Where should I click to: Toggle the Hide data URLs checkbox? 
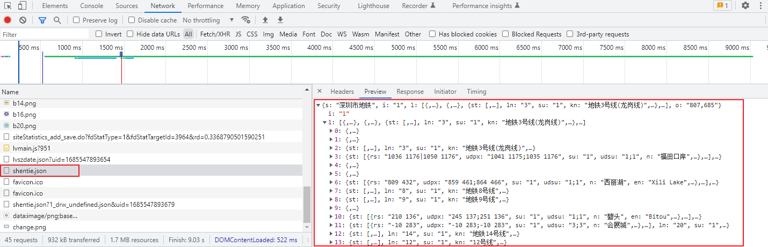point(131,34)
